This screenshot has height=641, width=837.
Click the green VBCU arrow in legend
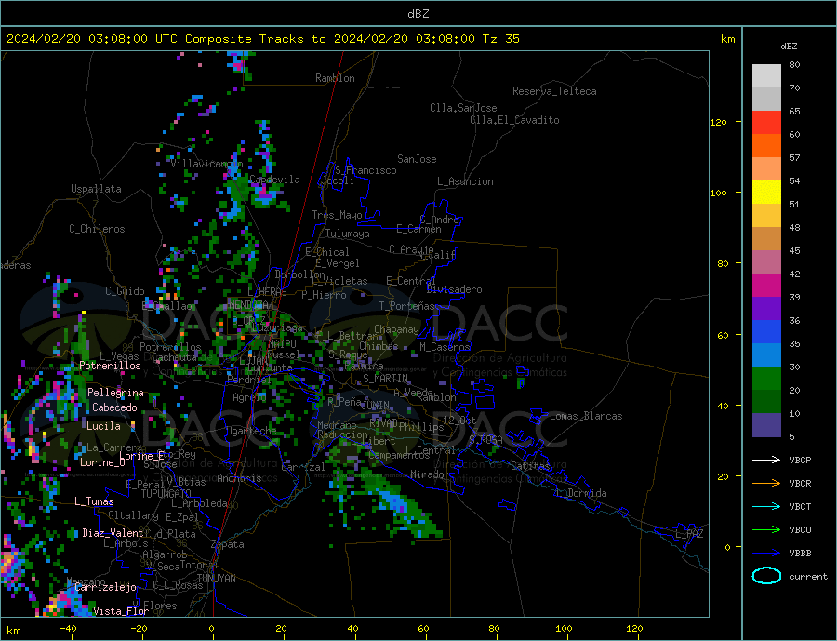[x=766, y=530]
